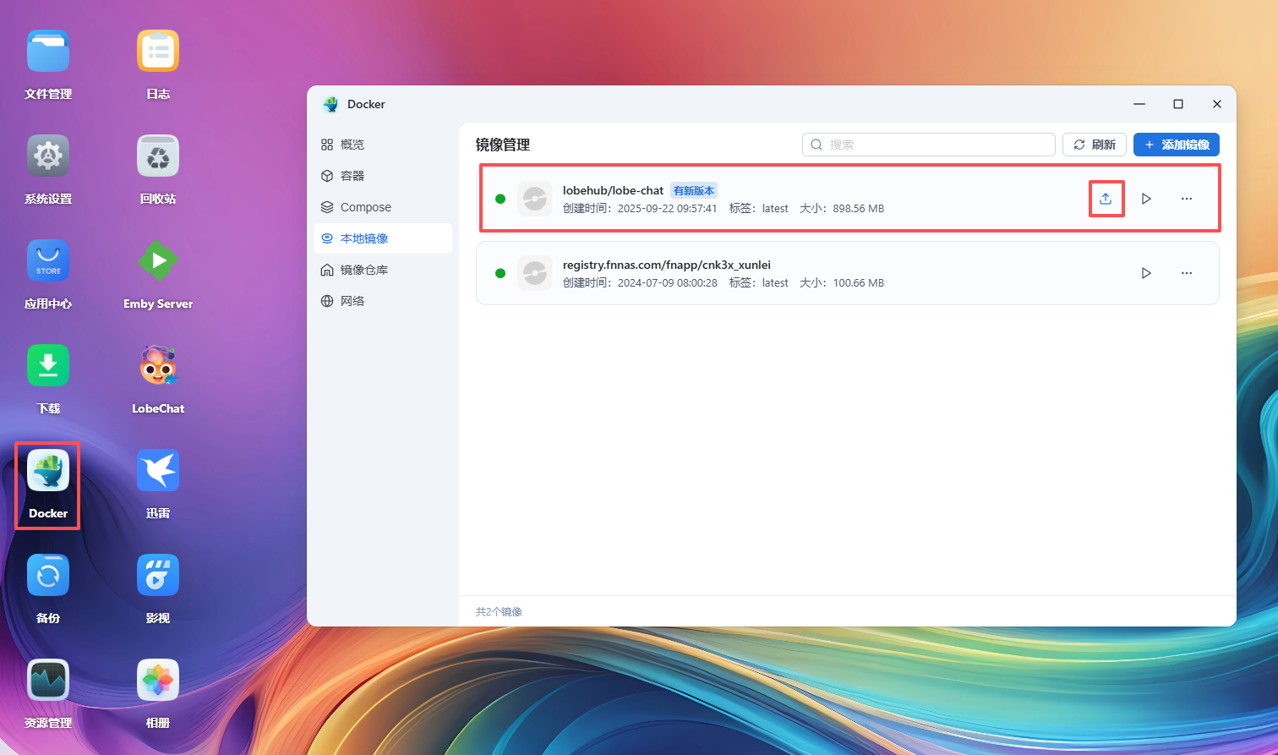Open the 备份 backup app
1278x755 pixels.
[x=48, y=576]
